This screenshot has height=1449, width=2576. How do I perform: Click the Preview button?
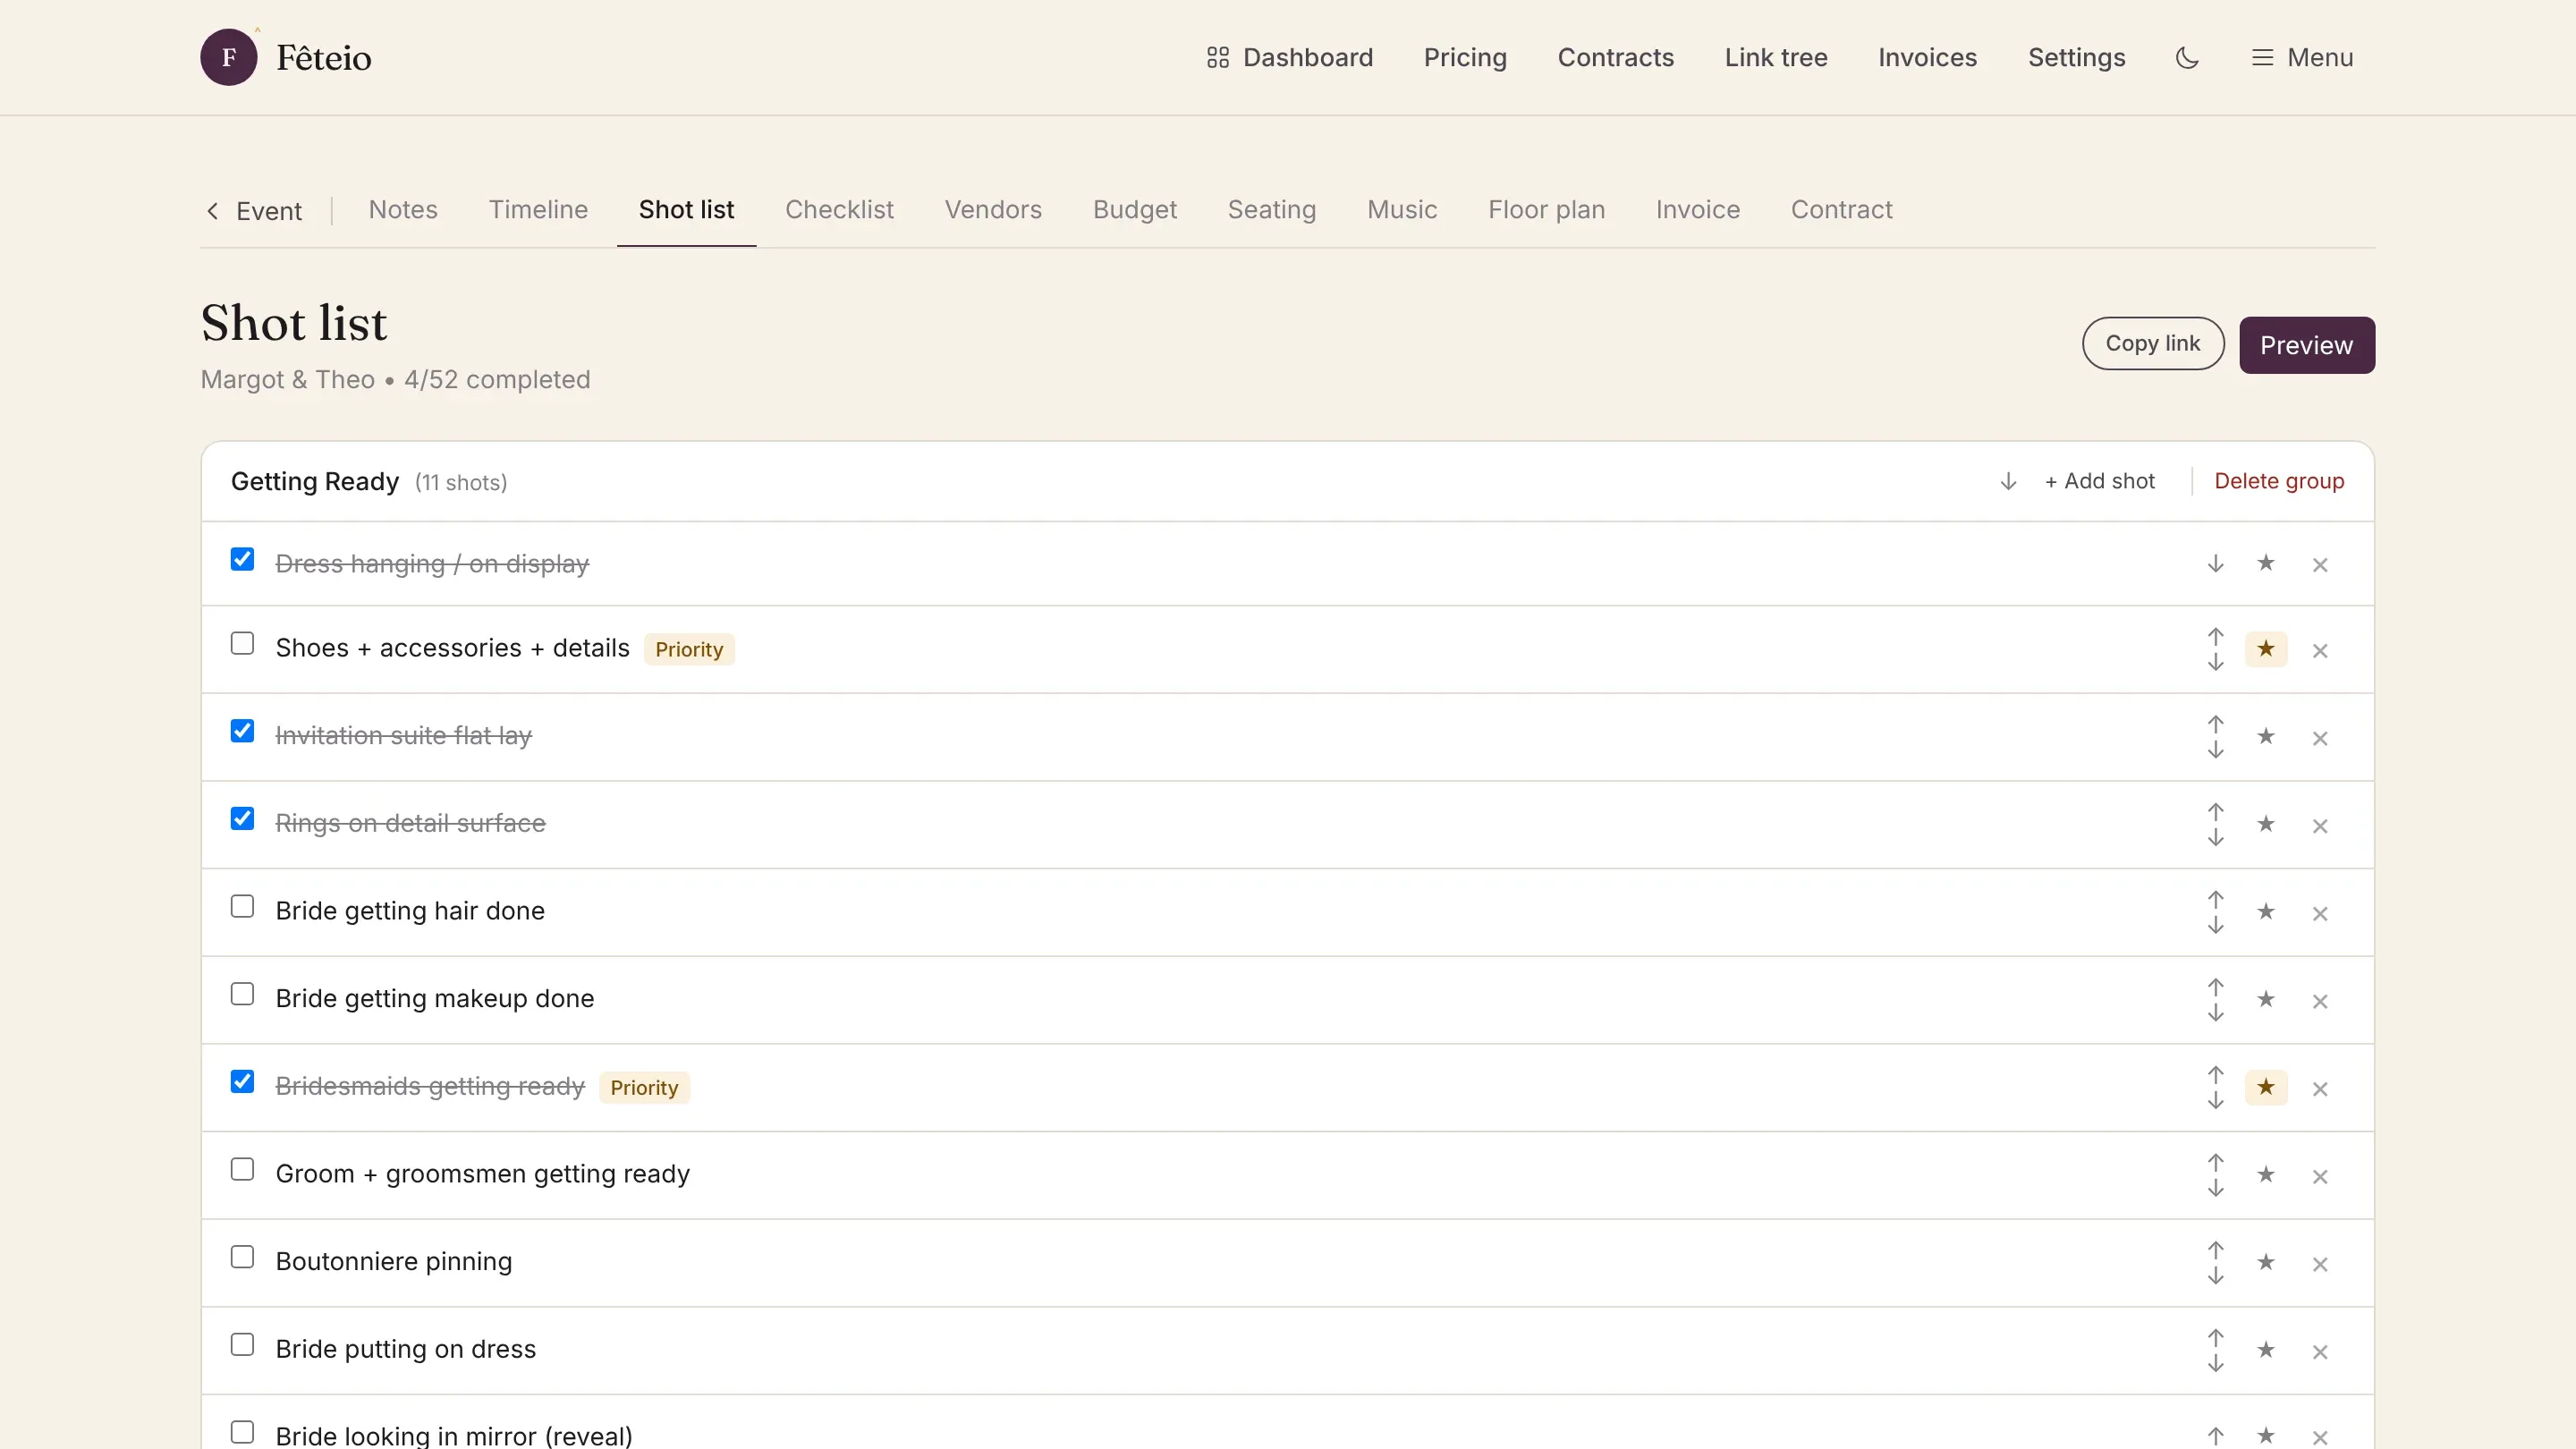pos(2306,345)
